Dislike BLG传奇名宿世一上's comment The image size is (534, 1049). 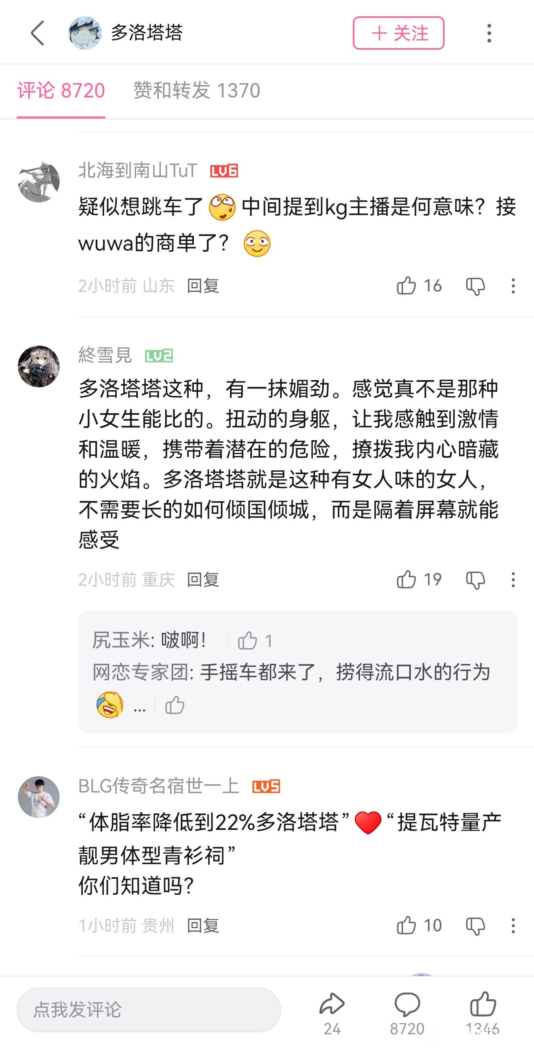[x=475, y=926]
